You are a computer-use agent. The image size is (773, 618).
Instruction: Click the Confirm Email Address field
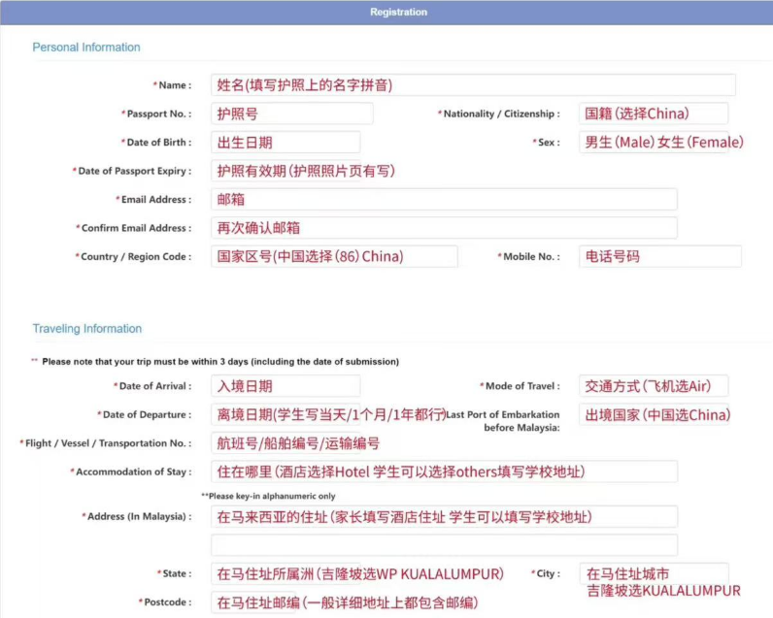coord(444,228)
